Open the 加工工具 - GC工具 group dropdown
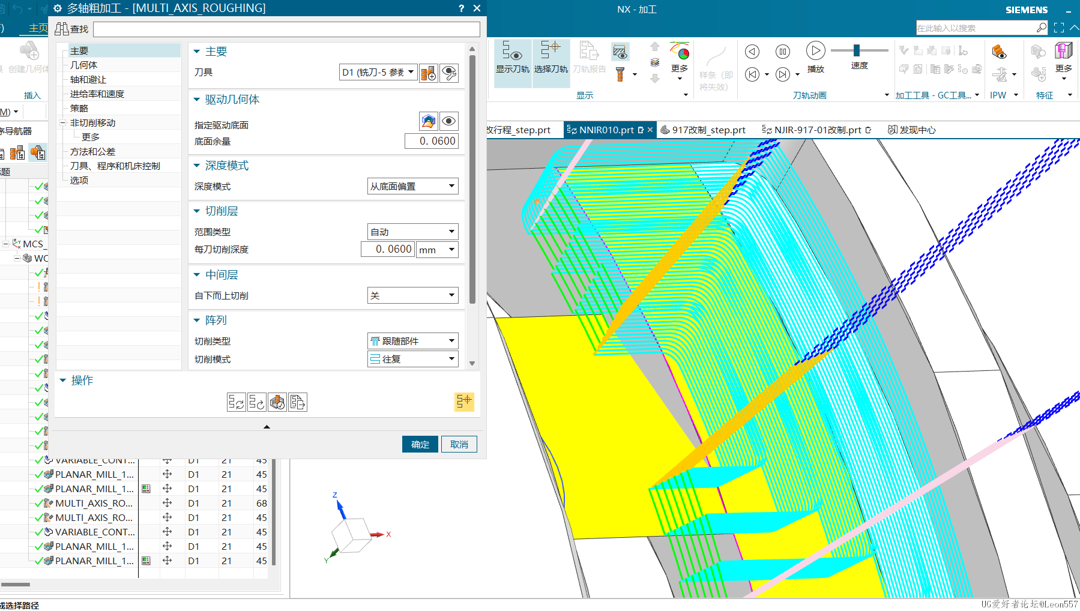Screen dimensions: 1080x611 pos(977,95)
